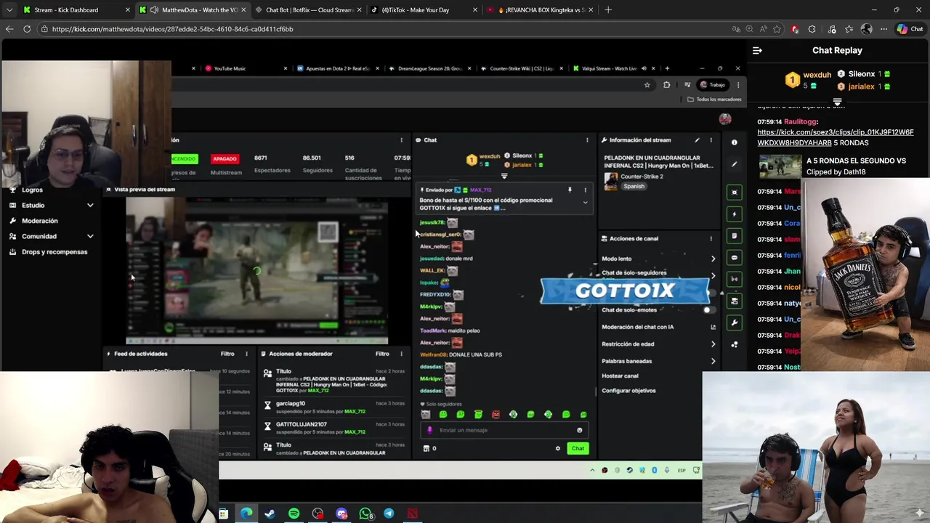Open Spotify from the taskbar
930x523 pixels.
tap(294, 514)
